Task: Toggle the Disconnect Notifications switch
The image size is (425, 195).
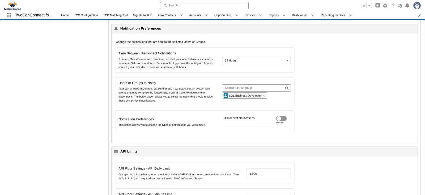Action: coord(281,118)
